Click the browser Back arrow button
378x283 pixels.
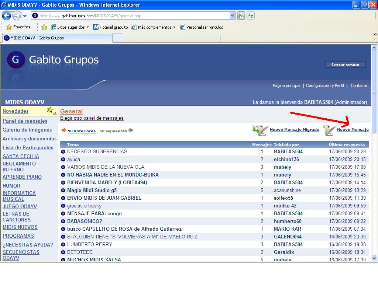[6, 16]
